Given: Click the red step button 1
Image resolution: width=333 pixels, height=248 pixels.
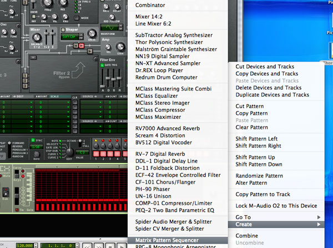Looking at the screenshot, I should 96,154.
